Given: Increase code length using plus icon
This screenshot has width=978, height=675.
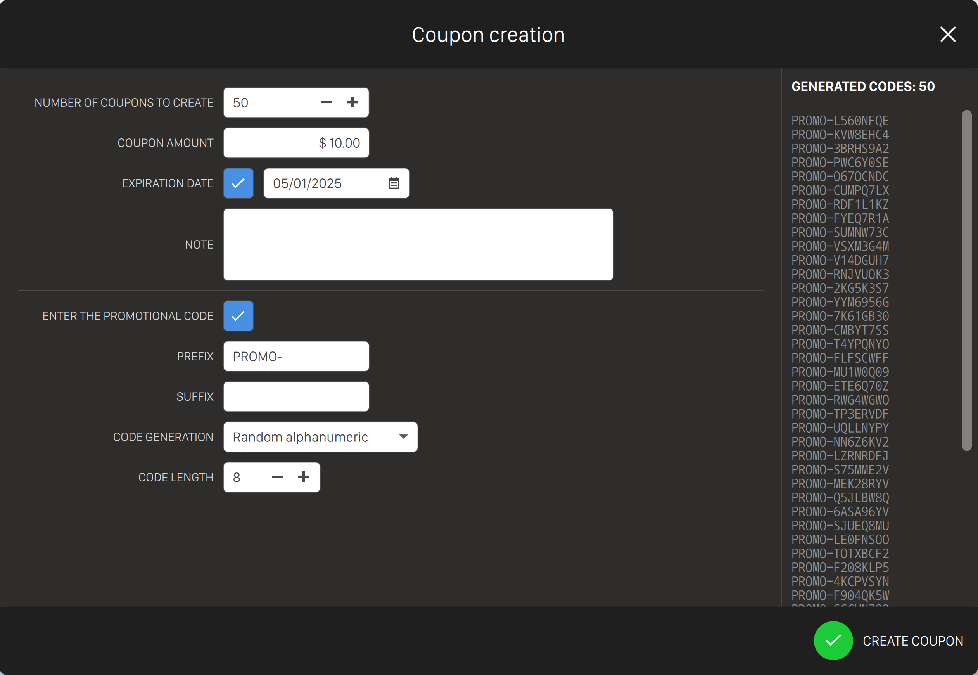Looking at the screenshot, I should pyautogui.click(x=304, y=477).
